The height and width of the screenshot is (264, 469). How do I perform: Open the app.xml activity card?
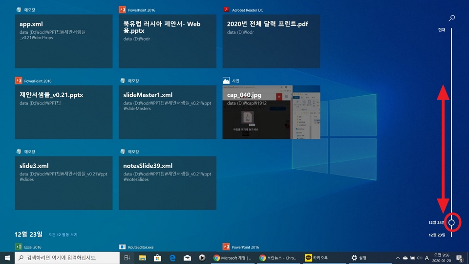pyautogui.click(x=64, y=41)
